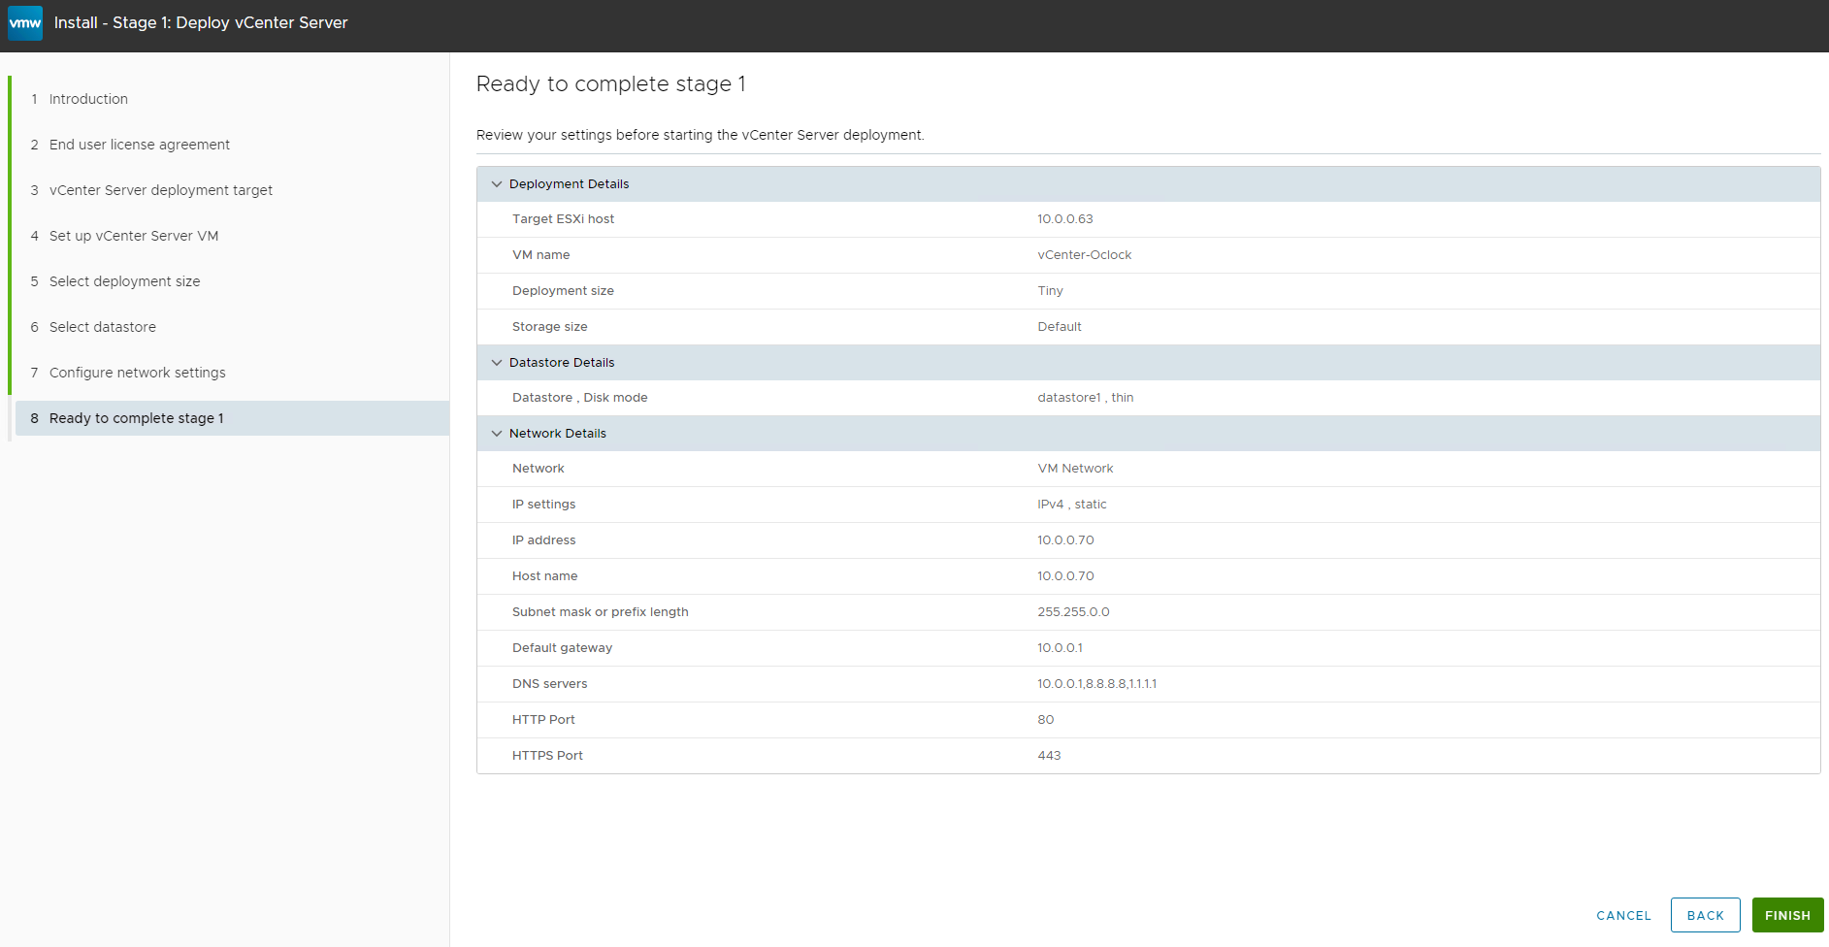Click the Finish button
The width and height of the screenshot is (1829, 947).
tap(1787, 915)
